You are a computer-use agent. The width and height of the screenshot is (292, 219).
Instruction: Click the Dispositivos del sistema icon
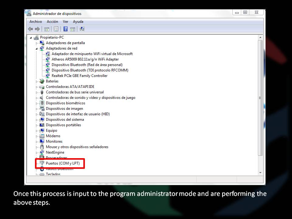[x=42, y=120]
